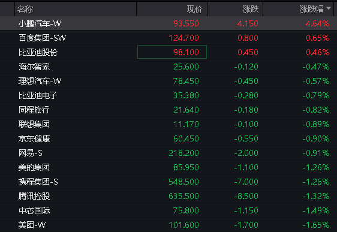Click the 4.64% change percentage
This screenshot has width=337, height=232.
(317, 23)
